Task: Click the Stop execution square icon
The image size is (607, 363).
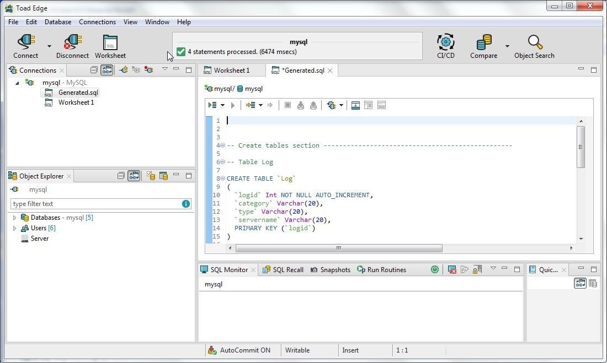Action: coord(287,105)
